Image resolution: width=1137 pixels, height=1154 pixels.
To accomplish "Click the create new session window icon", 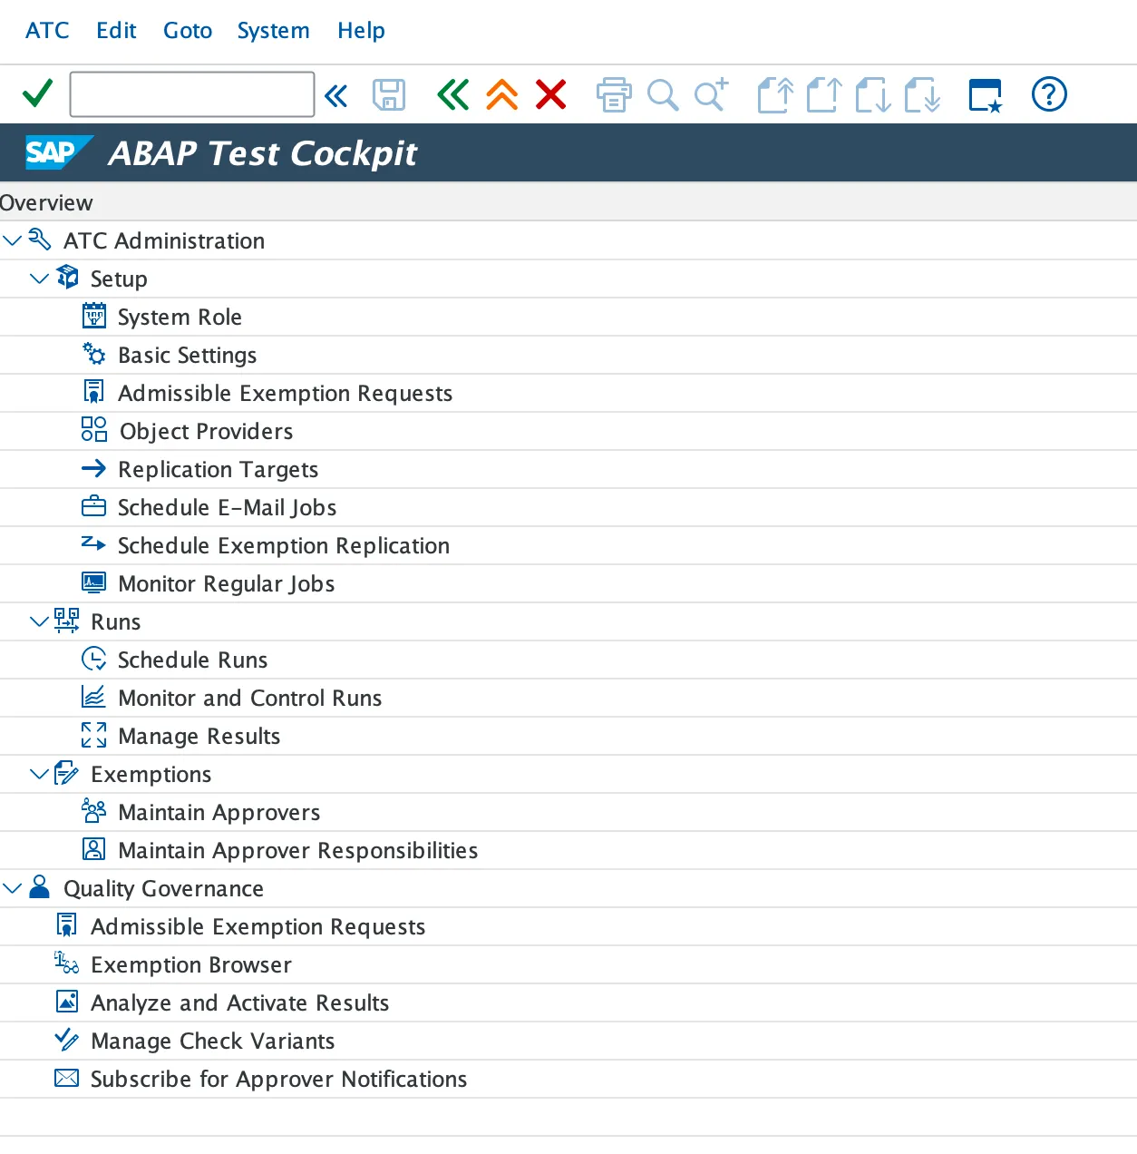I will (x=986, y=94).
